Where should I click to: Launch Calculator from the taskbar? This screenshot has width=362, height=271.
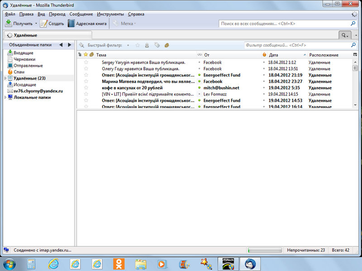click(x=31, y=264)
